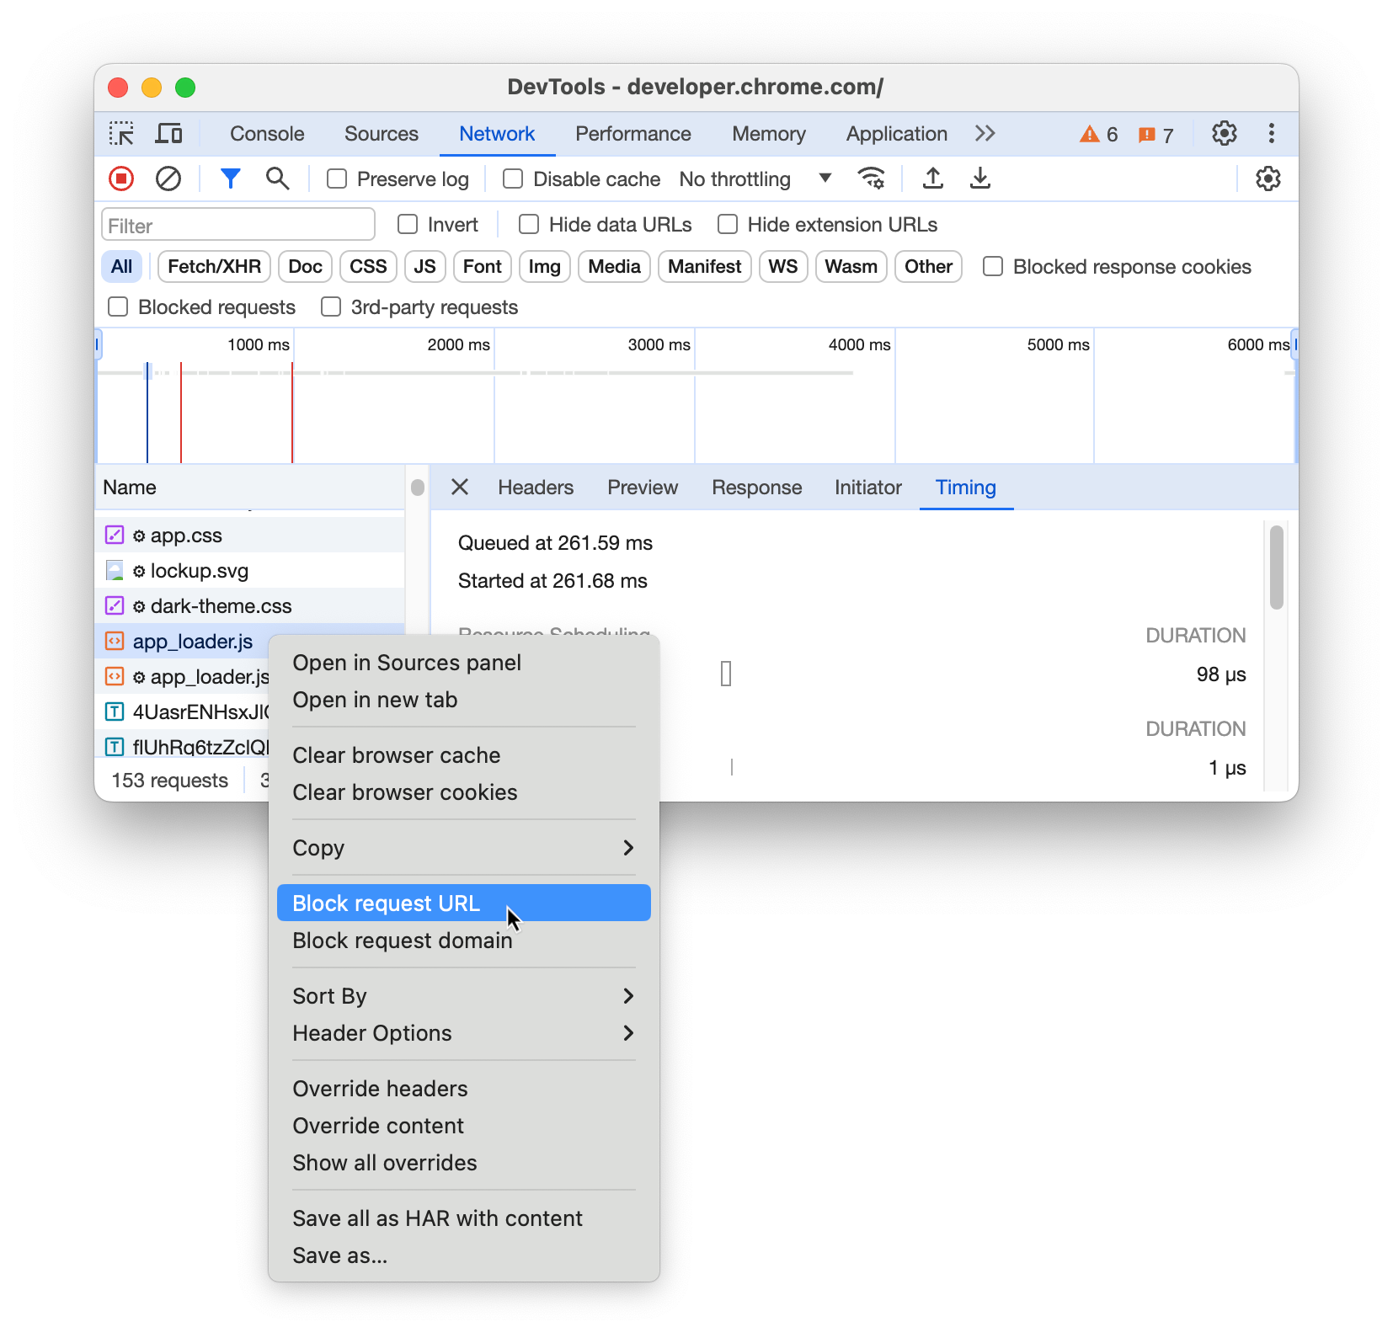1393x1327 pixels.
Task: Filter requests by Font type
Action: click(482, 266)
